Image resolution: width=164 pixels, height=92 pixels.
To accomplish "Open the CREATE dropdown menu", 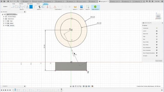I will click(x=22, y=9).
